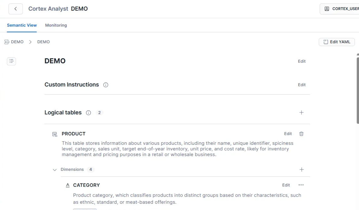This screenshot has width=359, height=210.
Task: Click the vertical page scrollbar
Action: 358,91
